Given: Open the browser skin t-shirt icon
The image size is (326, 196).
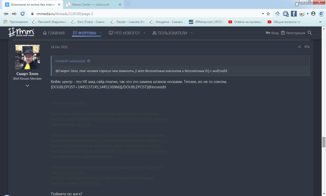Looking at the screenshot, I should [297, 4].
